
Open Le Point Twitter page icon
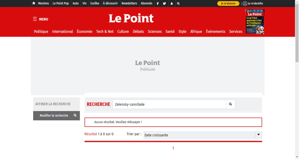pyautogui.click(x=164, y=3)
